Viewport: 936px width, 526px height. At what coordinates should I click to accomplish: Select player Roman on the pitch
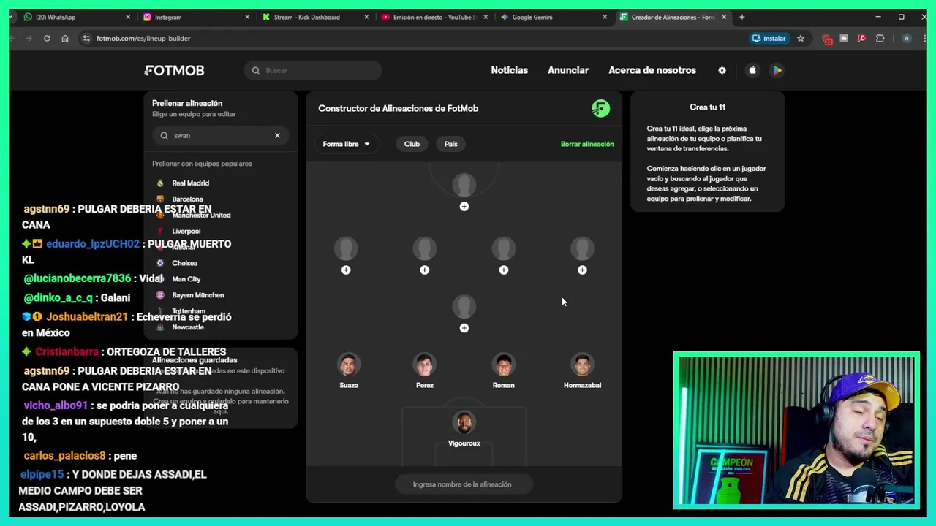click(503, 371)
